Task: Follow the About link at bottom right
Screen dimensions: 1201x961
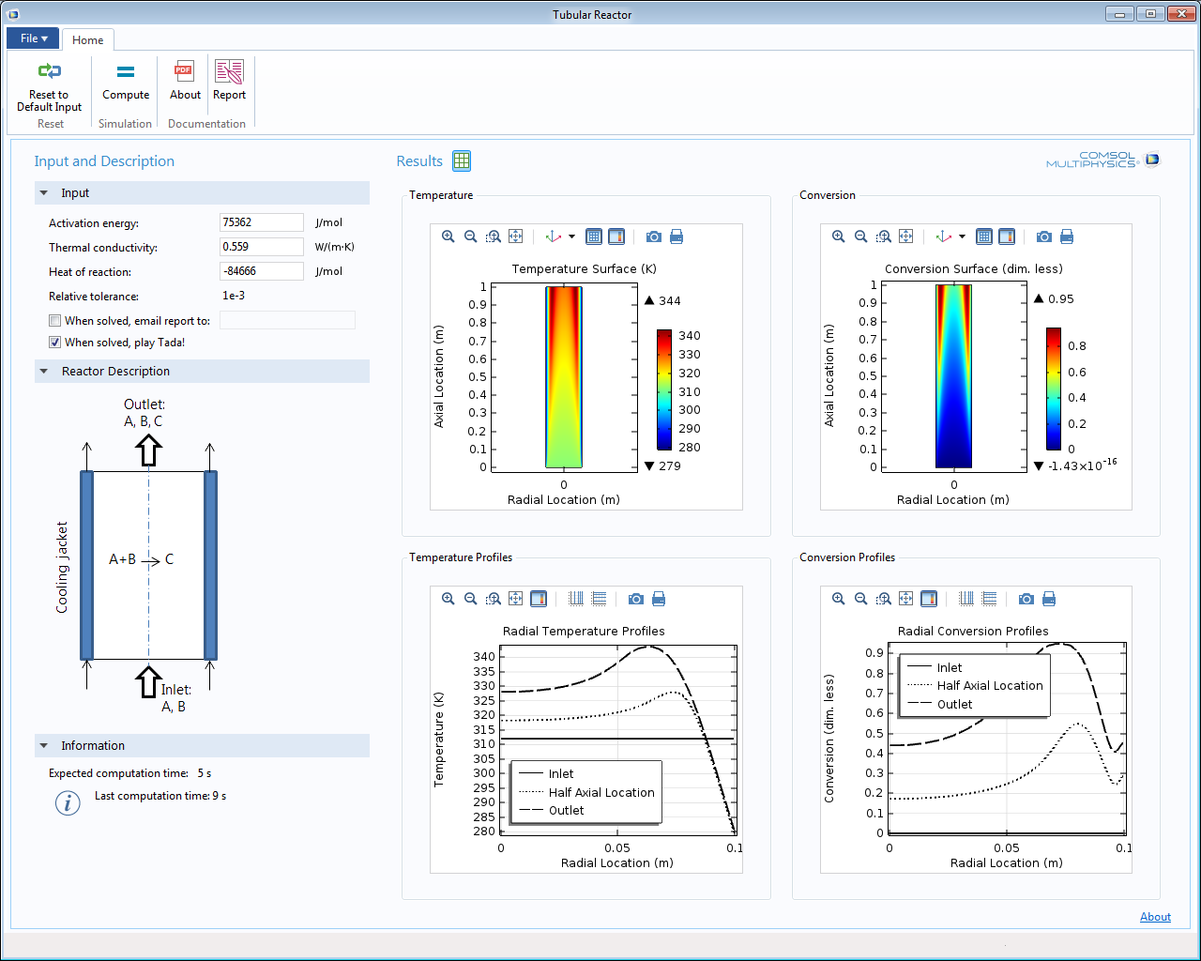Action: (1155, 917)
